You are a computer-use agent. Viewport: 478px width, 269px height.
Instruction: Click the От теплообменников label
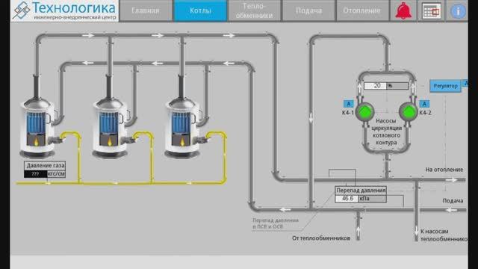[321, 238]
